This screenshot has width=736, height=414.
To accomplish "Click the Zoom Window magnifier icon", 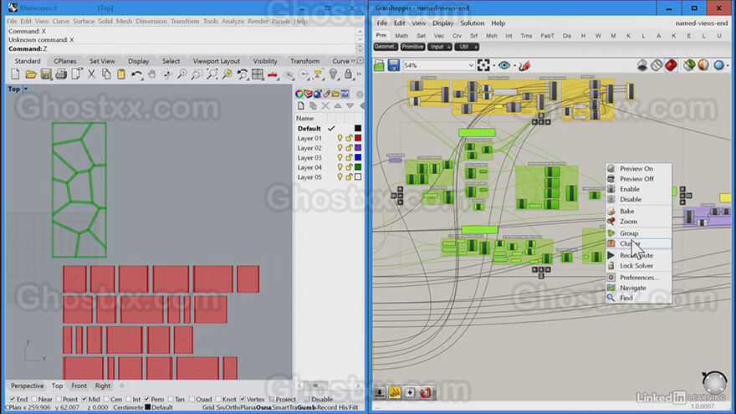I will (x=197, y=74).
